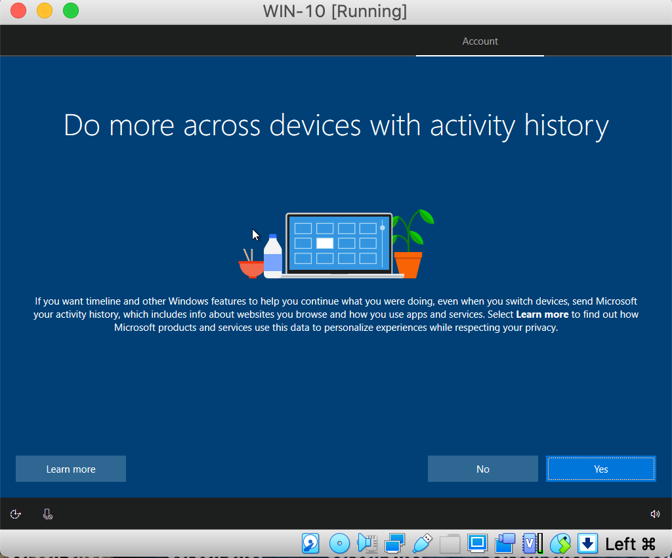The image size is (672, 558).
Task: Click the microphone-off Cortana icon
Action: [x=47, y=514]
